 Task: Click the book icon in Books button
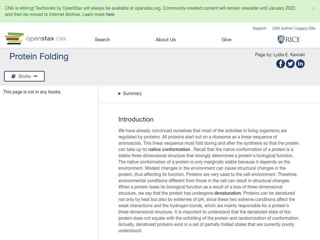[14, 76]
